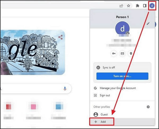
Task: Click the Google doodle image
Action: point(32,52)
